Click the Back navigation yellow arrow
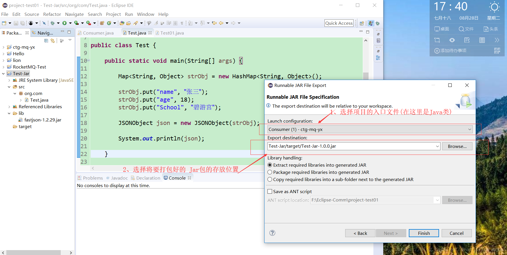Viewport: 507px width, 255px height. point(221,23)
